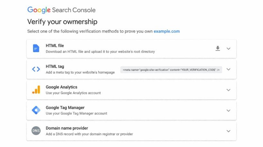Expand the Domain name provider chevron
263x147 pixels.
point(229,131)
